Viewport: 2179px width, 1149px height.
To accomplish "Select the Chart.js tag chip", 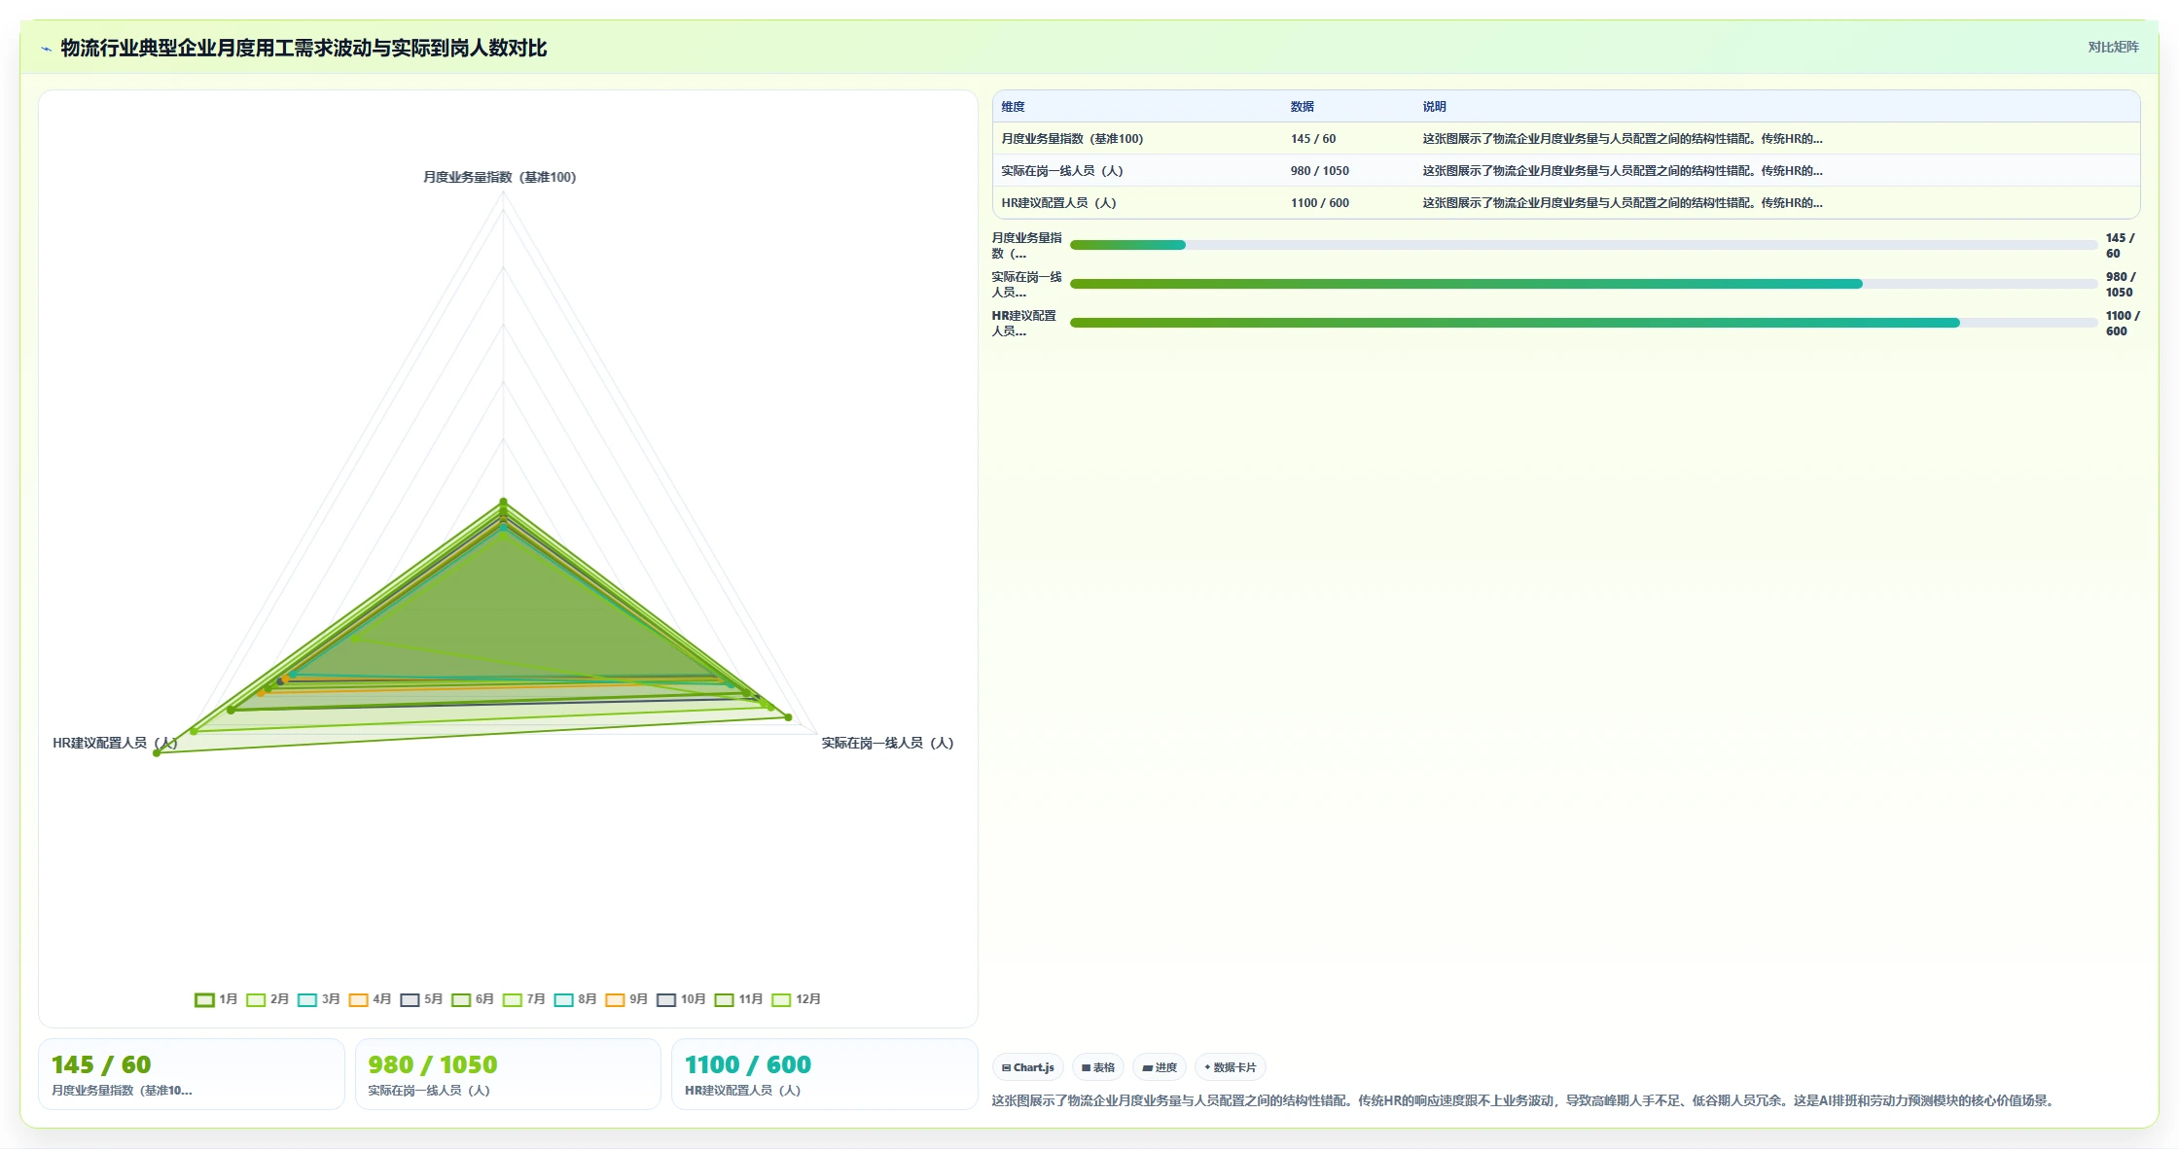I will coord(1028,1067).
